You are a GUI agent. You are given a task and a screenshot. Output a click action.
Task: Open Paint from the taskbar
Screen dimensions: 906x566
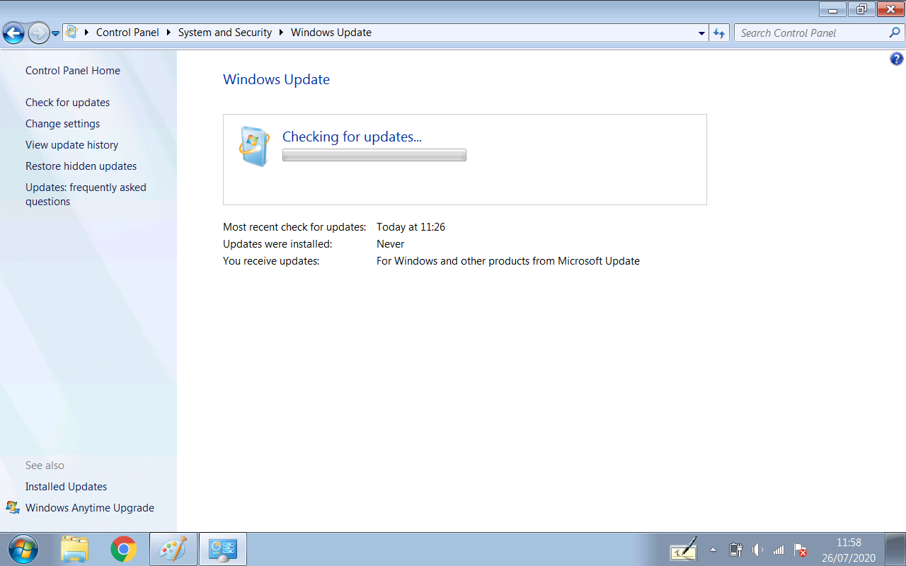pyautogui.click(x=173, y=549)
